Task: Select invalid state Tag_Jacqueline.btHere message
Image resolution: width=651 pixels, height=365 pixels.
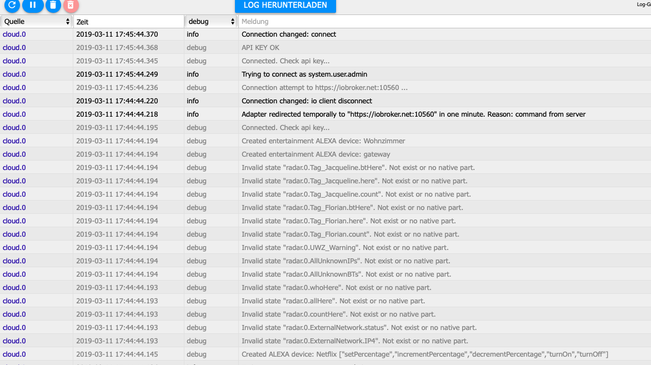Action: pos(358,168)
